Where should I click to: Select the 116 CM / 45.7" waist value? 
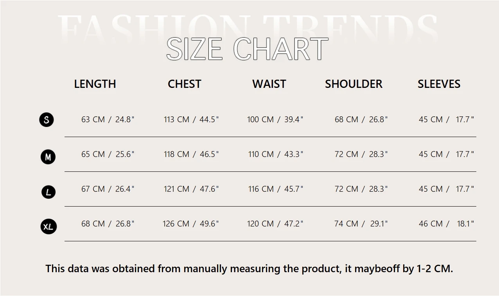pos(275,189)
